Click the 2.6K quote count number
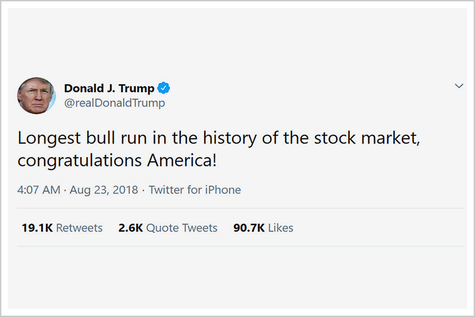This screenshot has width=475, height=317. pos(131,228)
